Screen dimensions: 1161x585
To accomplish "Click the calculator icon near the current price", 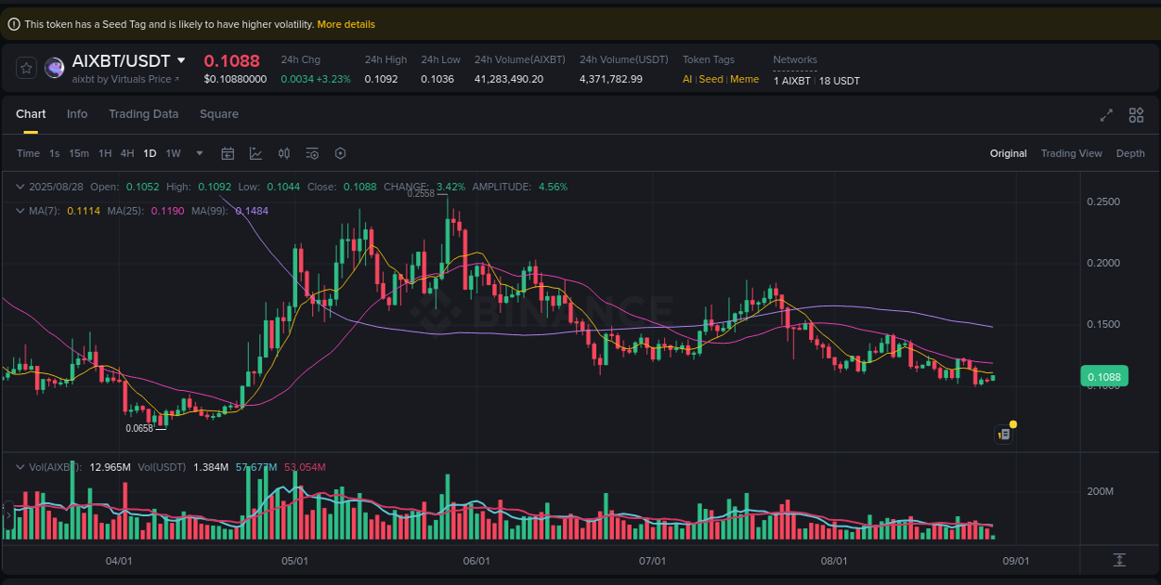I will [1003, 434].
